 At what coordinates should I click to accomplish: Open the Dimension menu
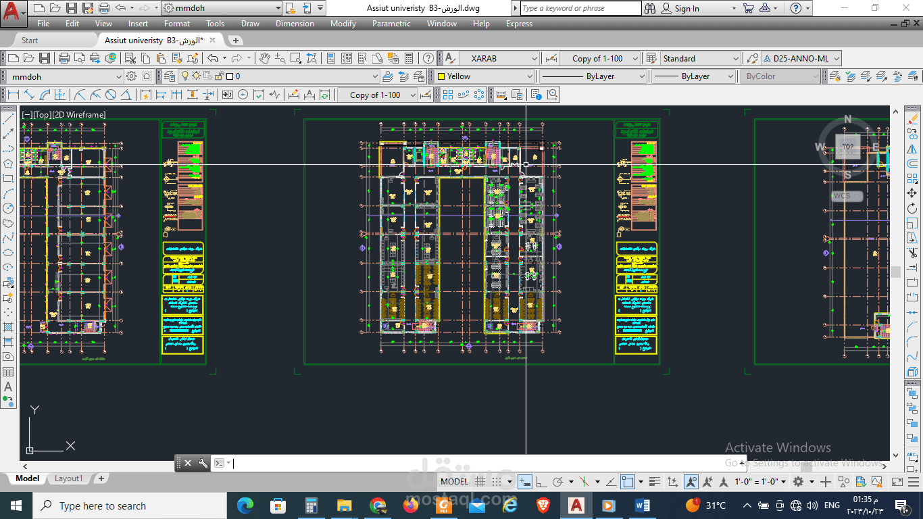pyautogui.click(x=295, y=24)
